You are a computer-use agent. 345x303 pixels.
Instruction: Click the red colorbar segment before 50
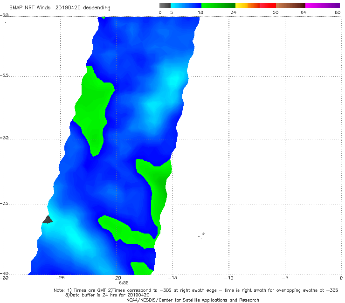(268, 6)
